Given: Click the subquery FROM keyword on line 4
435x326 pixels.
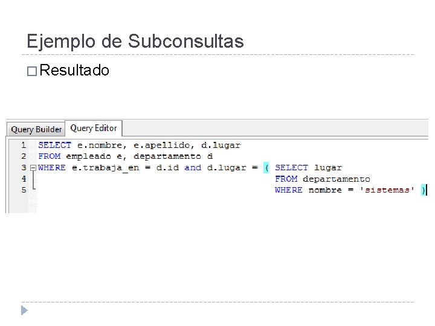Looking at the screenshot, I should 286,179.
